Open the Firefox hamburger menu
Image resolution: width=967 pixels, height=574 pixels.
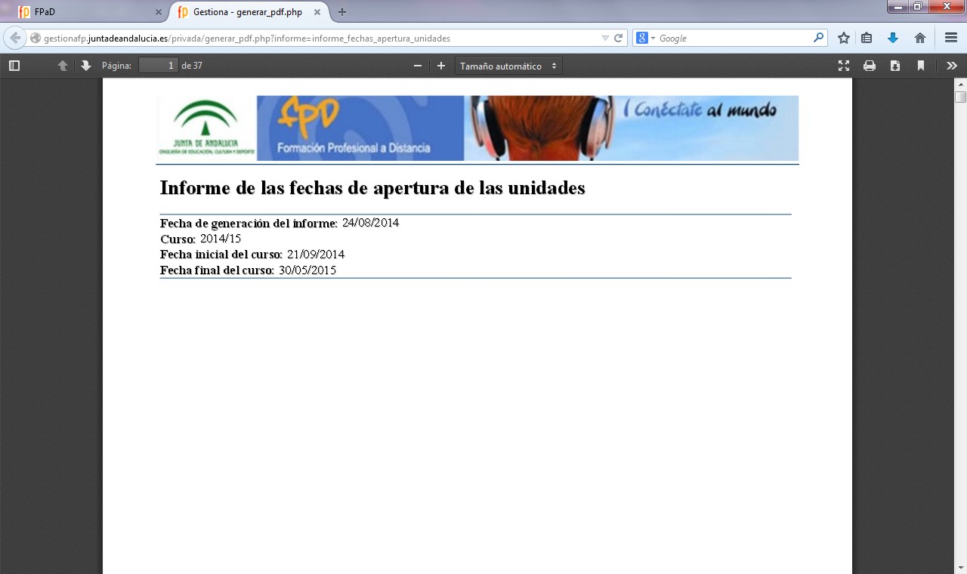point(951,39)
